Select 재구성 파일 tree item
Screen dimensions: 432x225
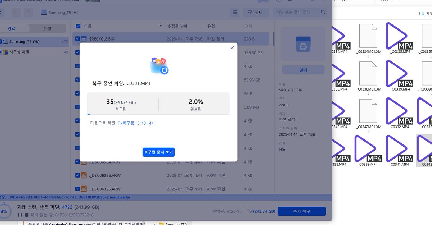[x=34, y=52]
